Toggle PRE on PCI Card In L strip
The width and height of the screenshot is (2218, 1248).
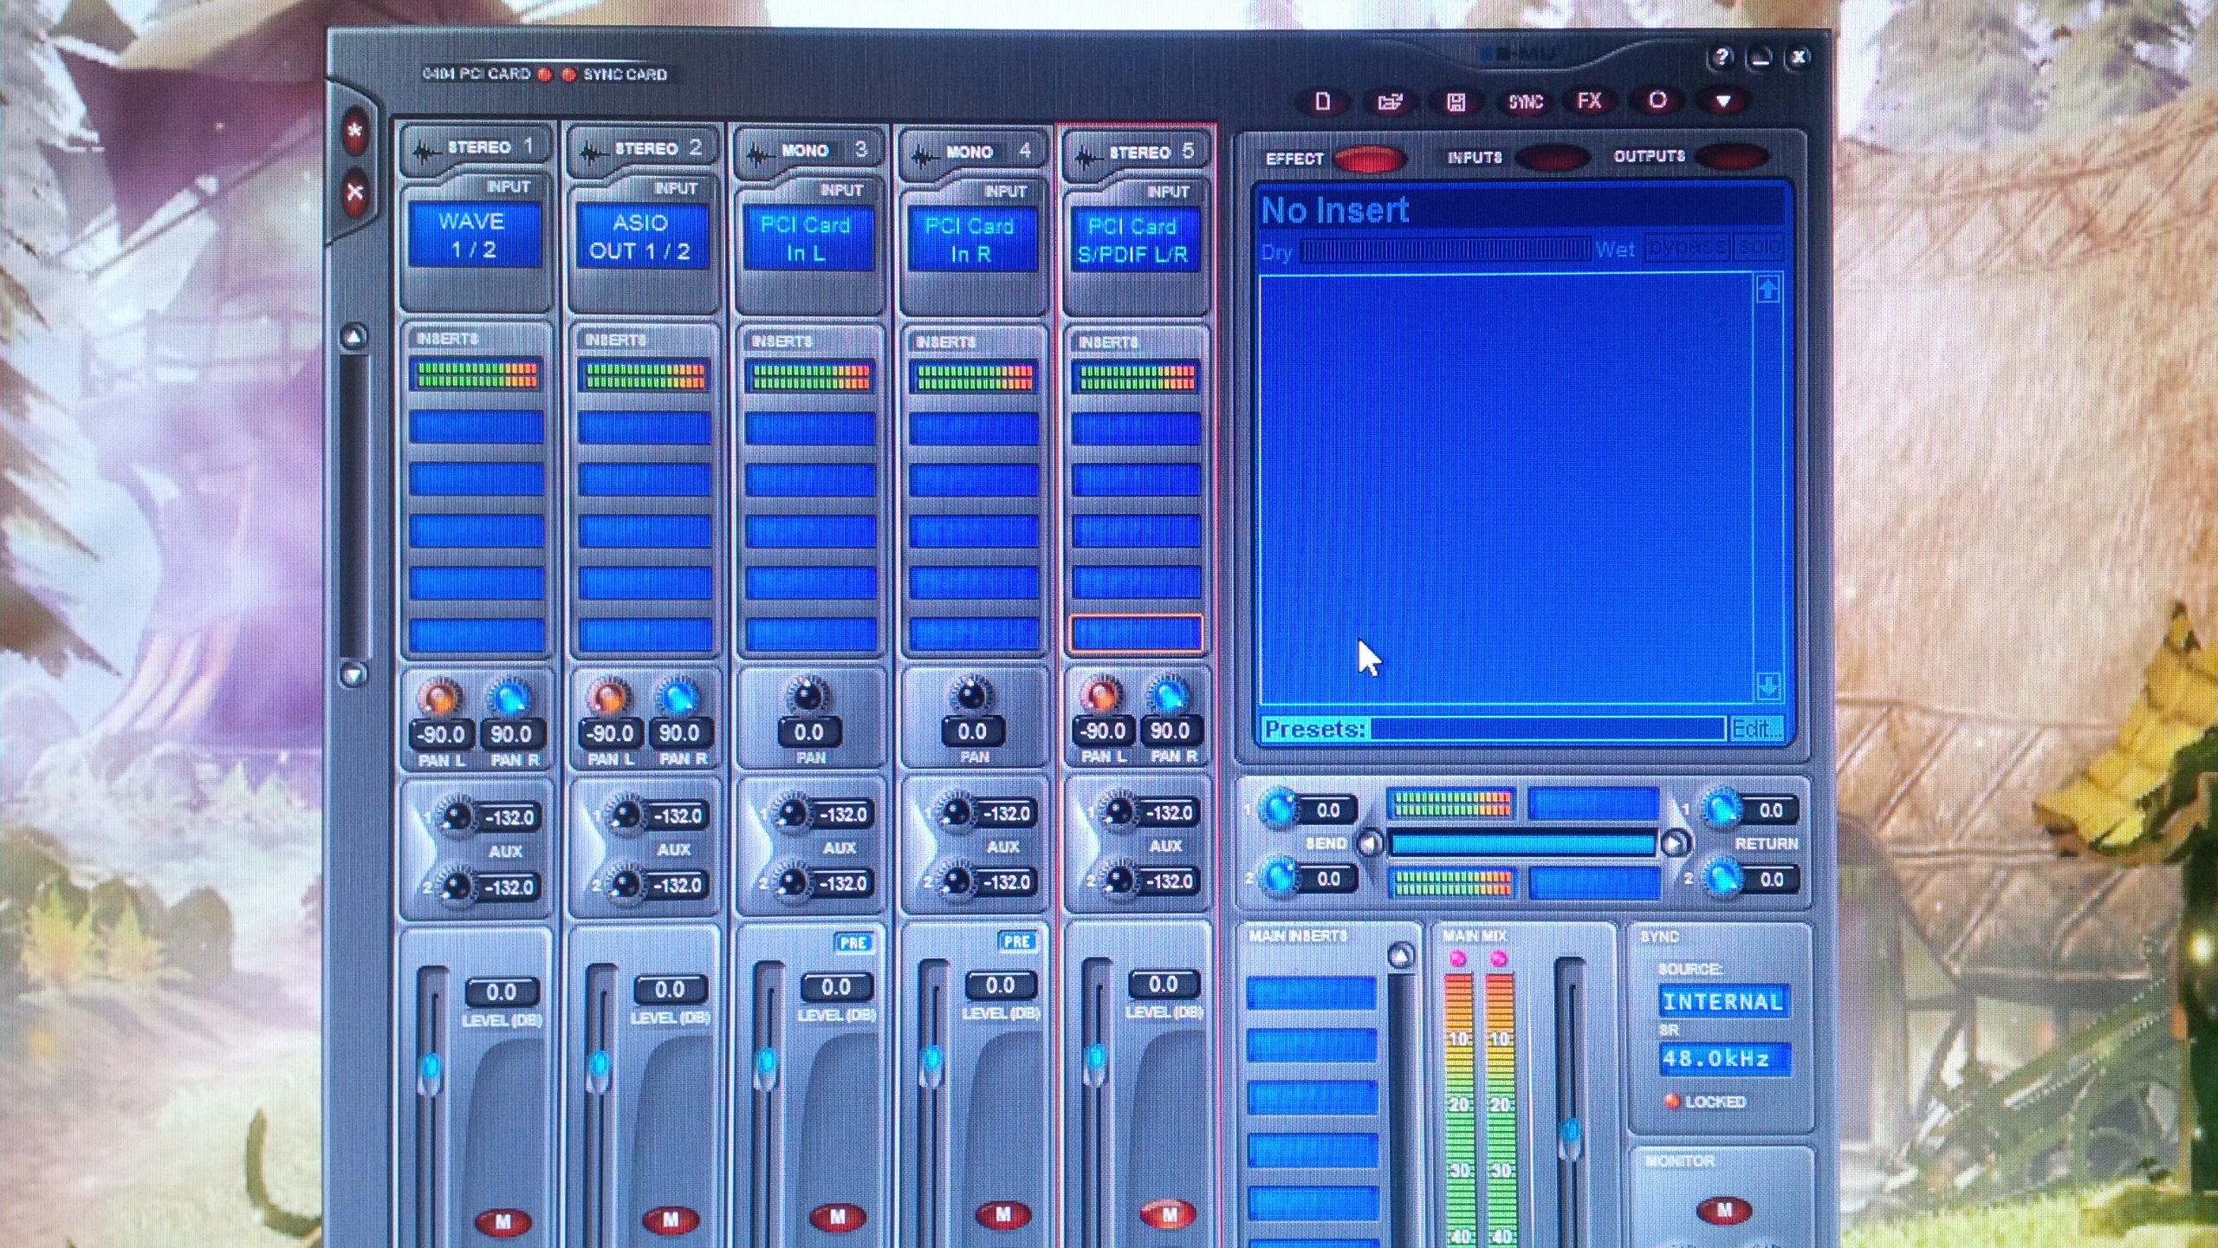click(x=853, y=943)
